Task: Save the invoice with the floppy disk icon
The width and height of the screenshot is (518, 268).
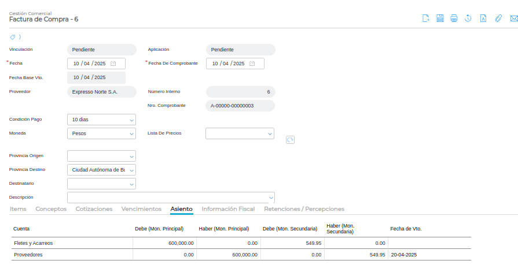Action: tap(440, 18)
